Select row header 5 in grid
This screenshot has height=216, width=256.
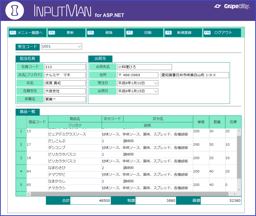(x=21, y=185)
